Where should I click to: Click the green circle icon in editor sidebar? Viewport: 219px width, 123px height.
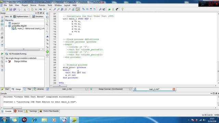tap(47, 52)
